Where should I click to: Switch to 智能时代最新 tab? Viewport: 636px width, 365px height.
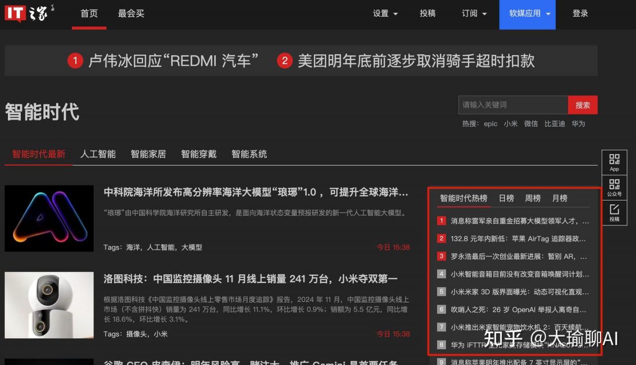pos(39,154)
